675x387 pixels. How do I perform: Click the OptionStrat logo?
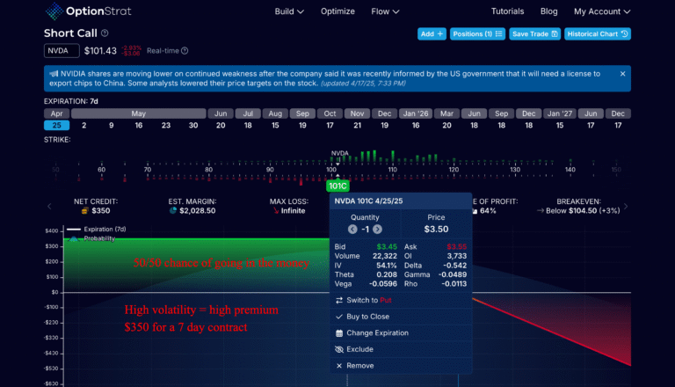pos(88,11)
